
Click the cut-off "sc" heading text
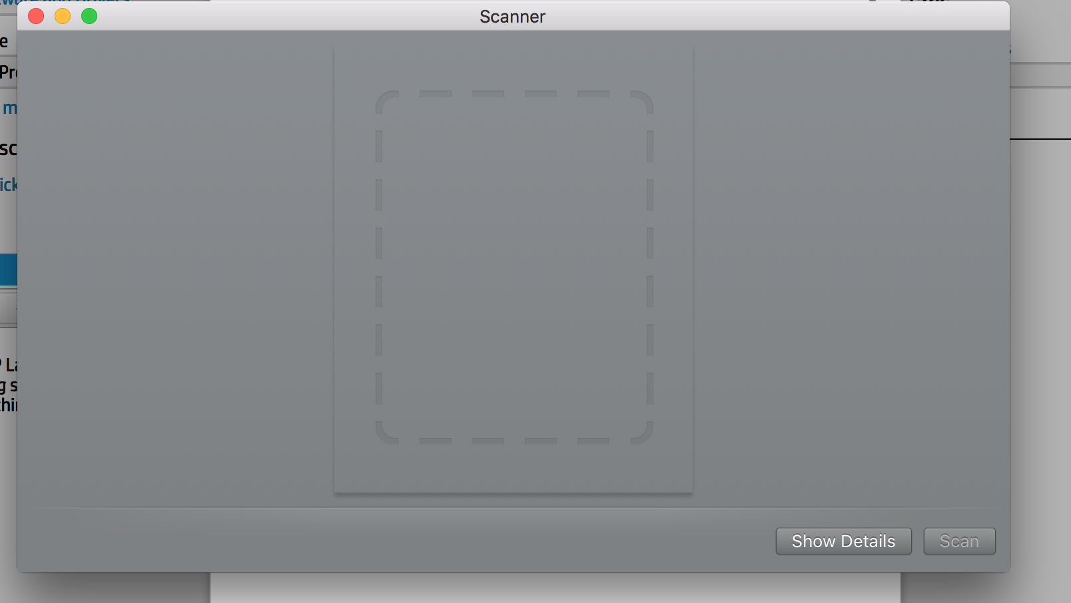pyautogui.click(x=9, y=148)
